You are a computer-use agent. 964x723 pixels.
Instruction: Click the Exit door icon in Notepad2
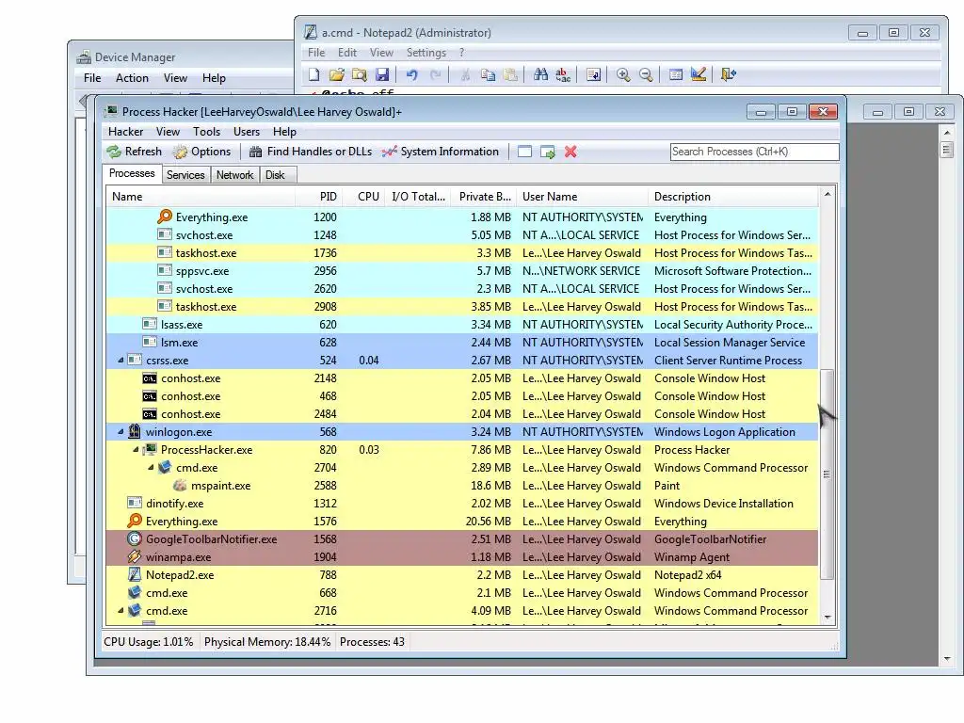click(728, 74)
